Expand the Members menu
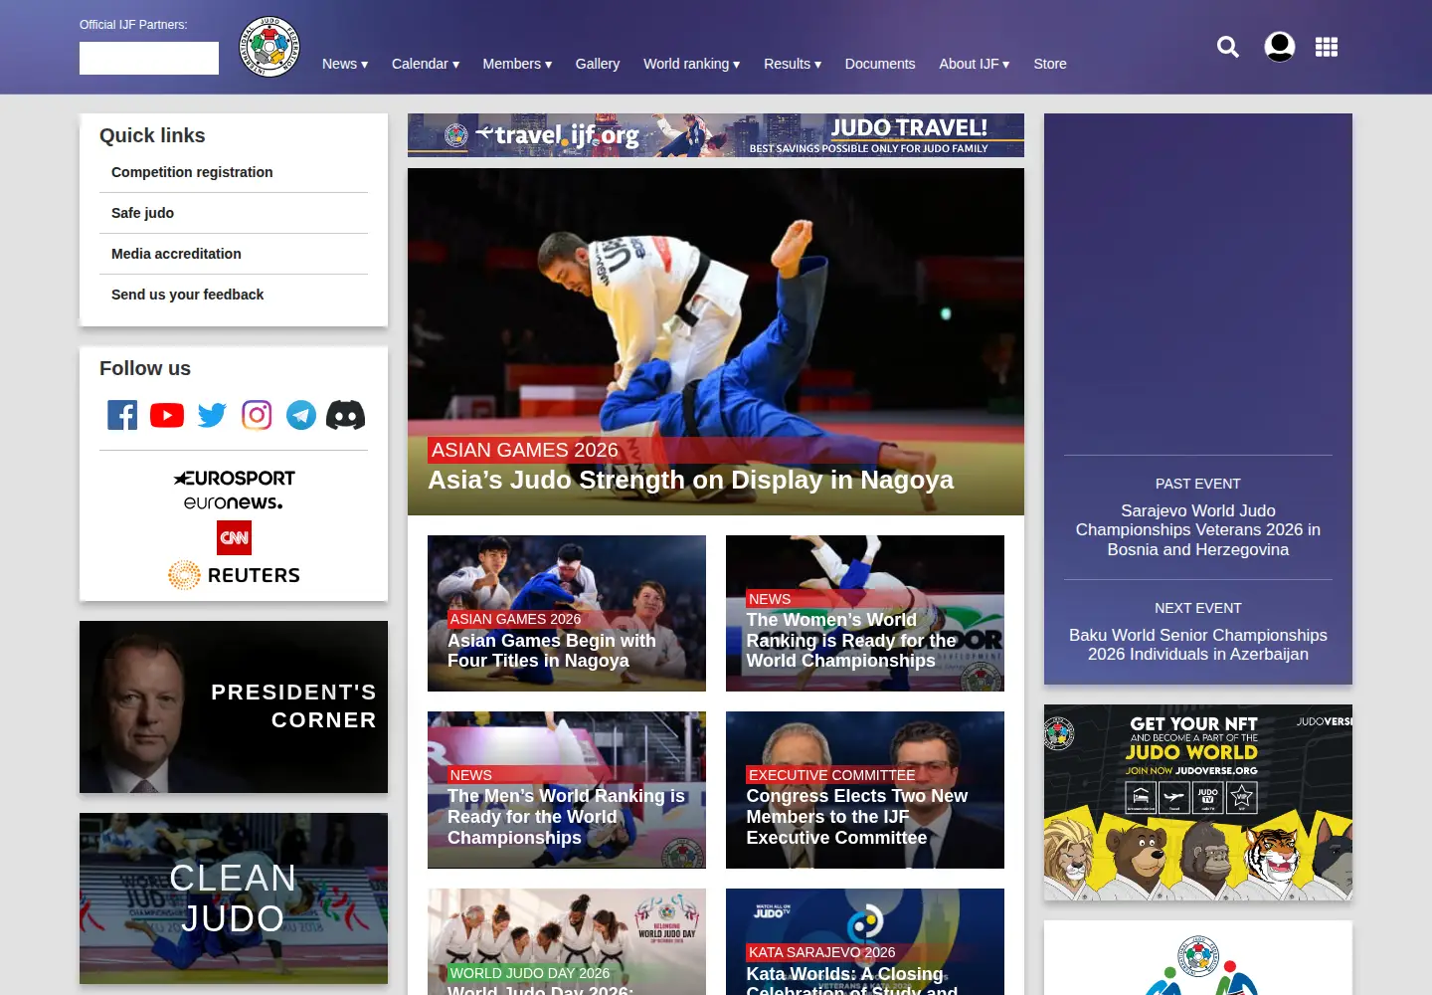This screenshot has width=1432, height=995. click(517, 64)
